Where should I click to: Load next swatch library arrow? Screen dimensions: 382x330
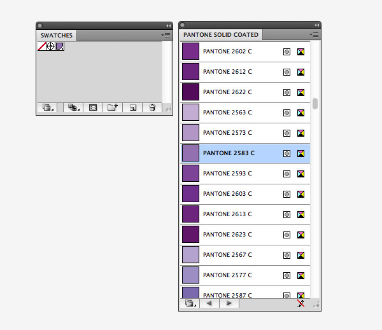click(229, 303)
